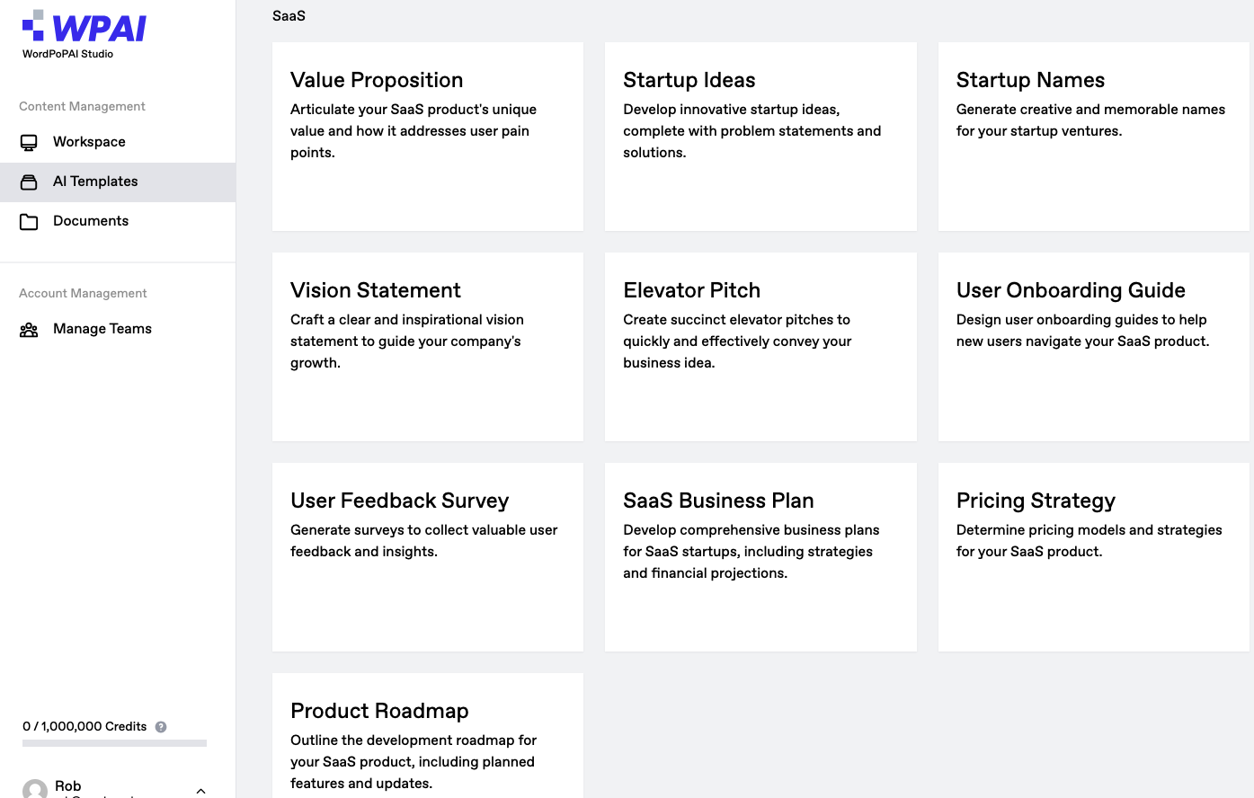Expand the Rob account menu chevron
Viewport: 1254px width, 798px height.
point(200,791)
